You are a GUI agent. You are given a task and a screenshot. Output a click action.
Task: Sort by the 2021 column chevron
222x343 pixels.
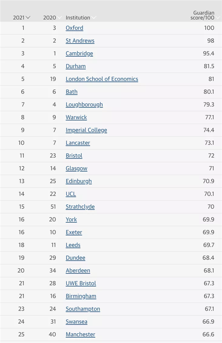pyautogui.click(x=28, y=18)
